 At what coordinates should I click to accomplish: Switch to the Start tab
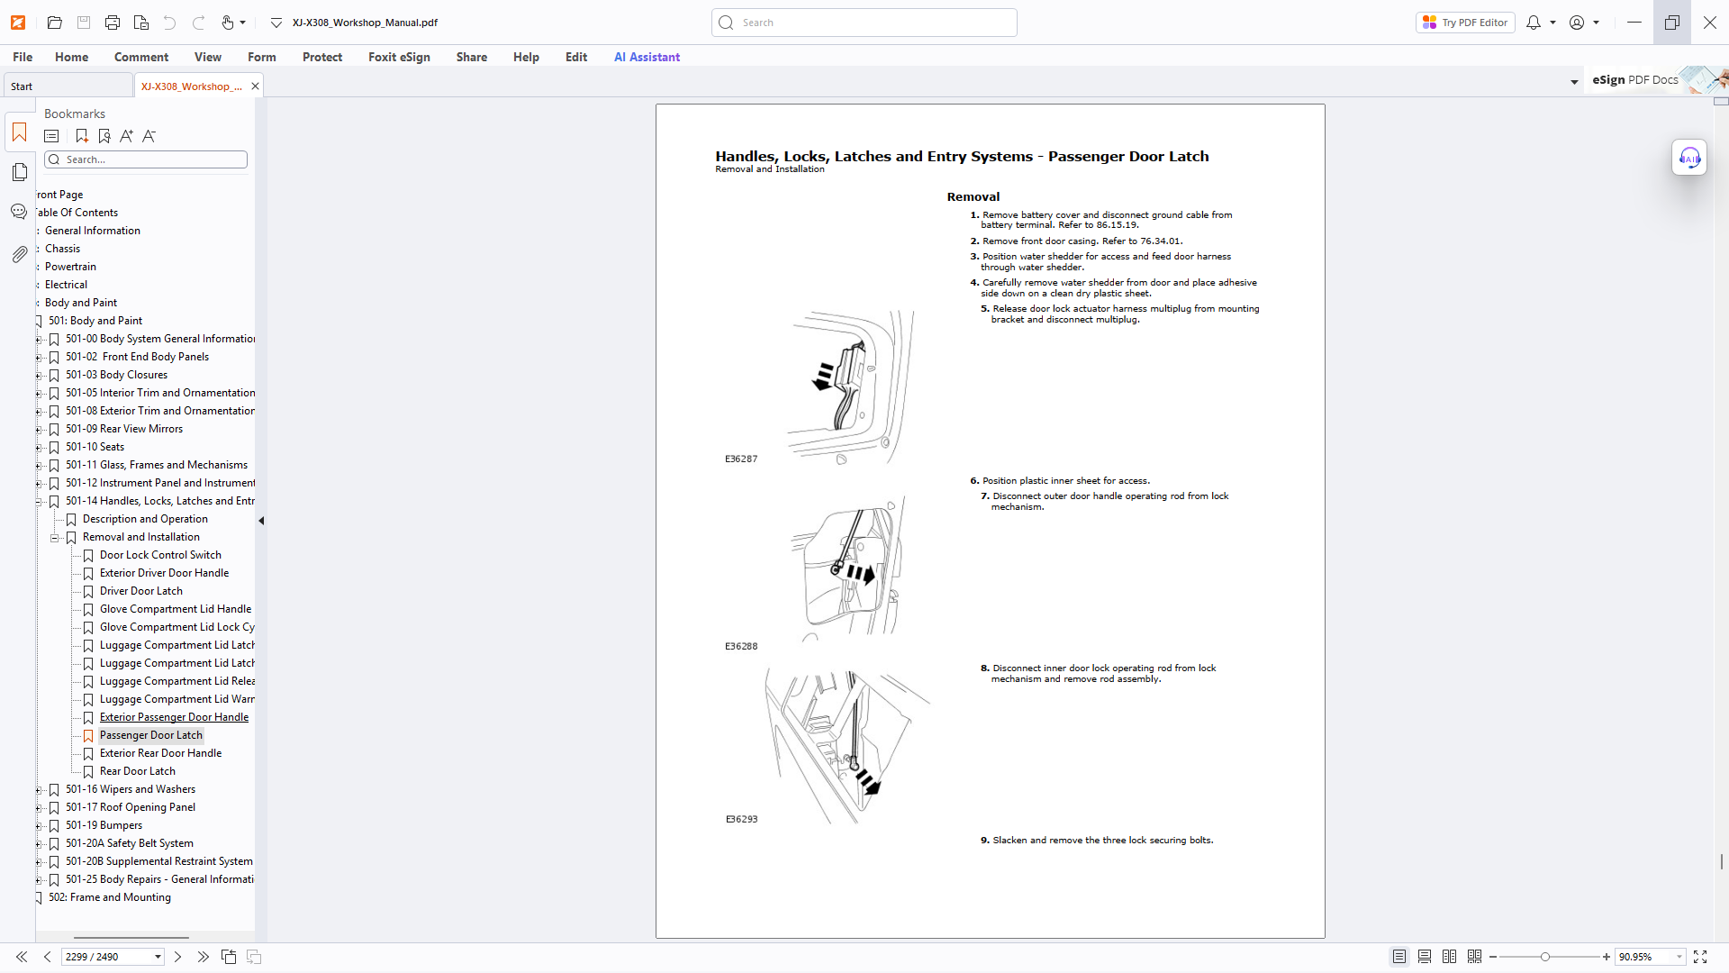tap(22, 86)
